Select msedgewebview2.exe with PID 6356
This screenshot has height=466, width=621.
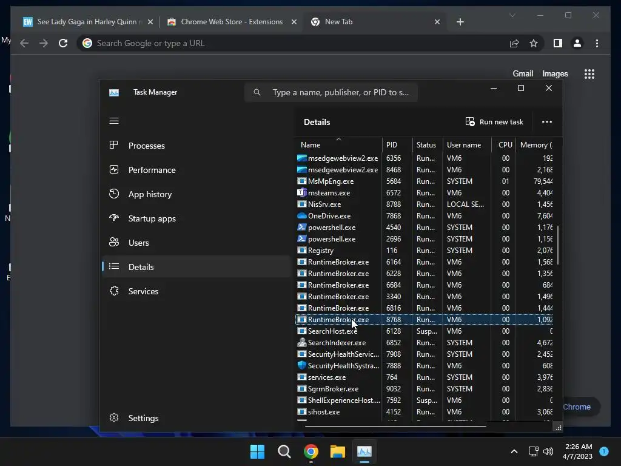click(425, 158)
